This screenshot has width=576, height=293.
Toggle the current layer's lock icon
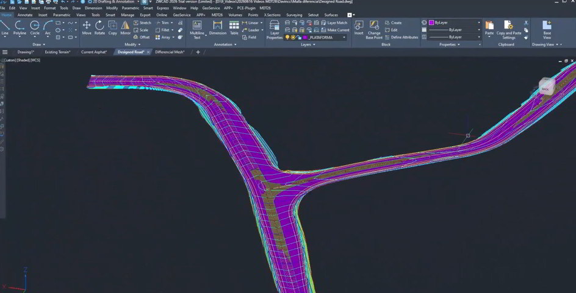(x=298, y=37)
